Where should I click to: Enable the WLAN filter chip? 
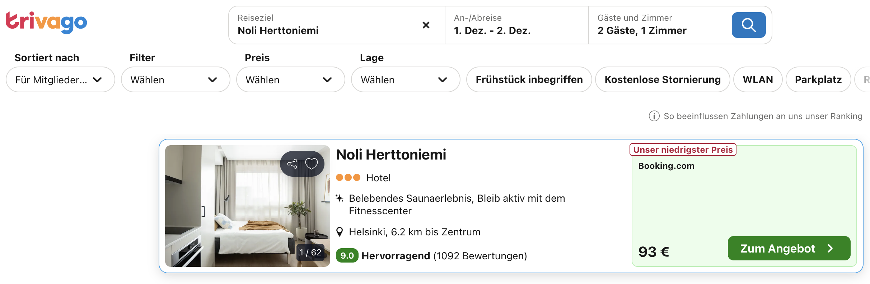point(757,79)
